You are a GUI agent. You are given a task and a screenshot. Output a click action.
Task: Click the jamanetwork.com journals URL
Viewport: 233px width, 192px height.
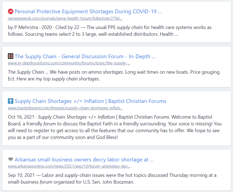[x=65, y=18]
